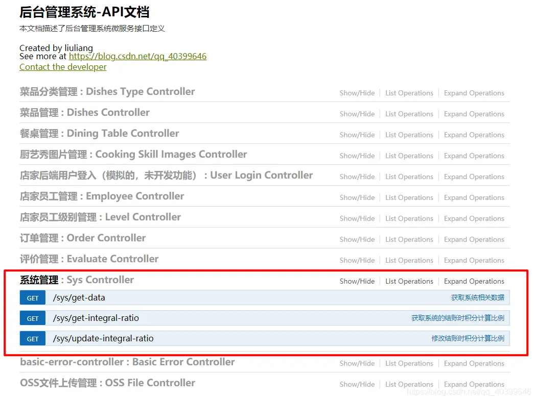Click List Operations for Basic Error Controller
This screenshot has height=401, width=536.
[409, 363]
